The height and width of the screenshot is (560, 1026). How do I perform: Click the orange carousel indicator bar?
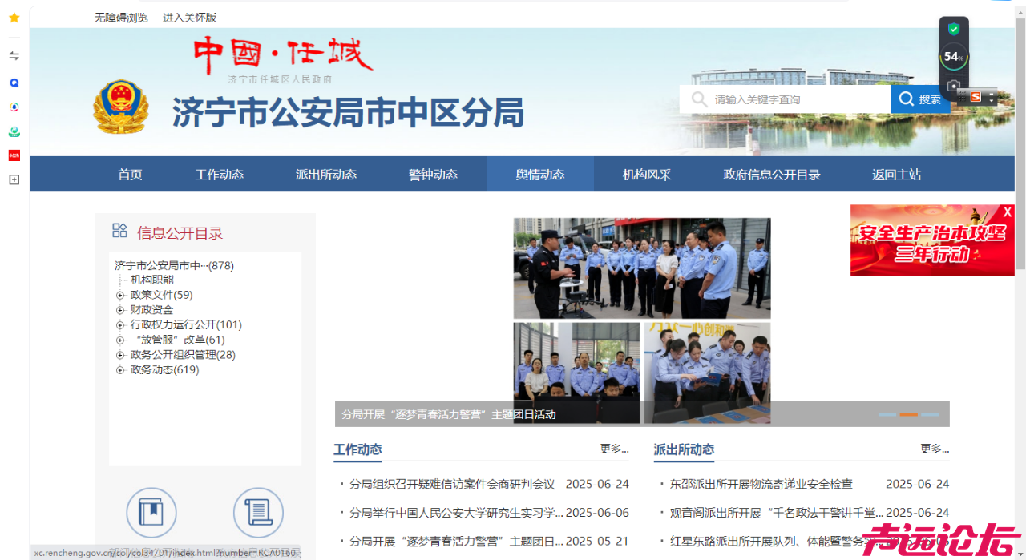pyautogui.click(x=908, y=414)
